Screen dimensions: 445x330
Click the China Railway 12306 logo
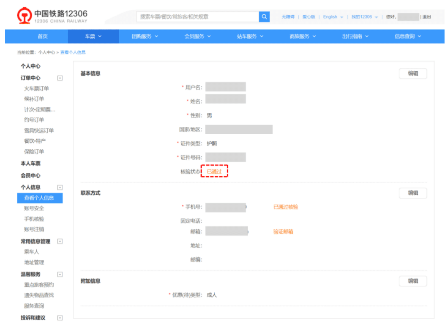tap(52, 16)
